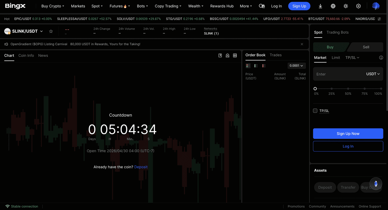Open the 0.0001 precision dropdown
The image size is (388, 210).
[x=296, y=65]
